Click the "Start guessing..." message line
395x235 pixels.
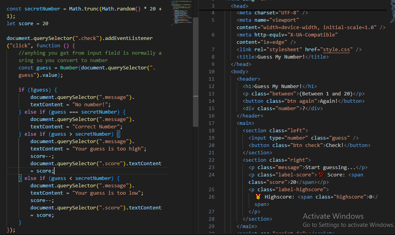pyautogui.click(x=308, y=168)
